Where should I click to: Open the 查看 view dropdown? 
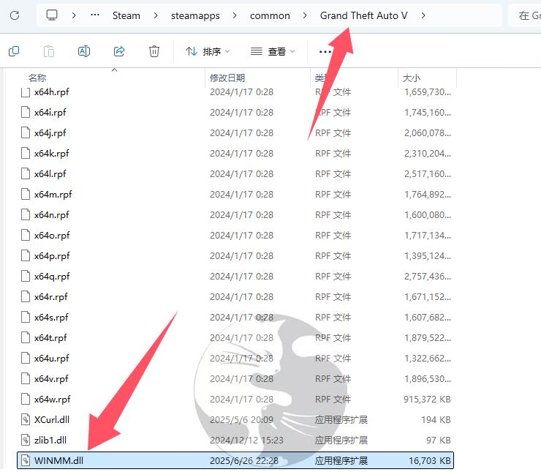pyautogui.click(x=273, y=51)
